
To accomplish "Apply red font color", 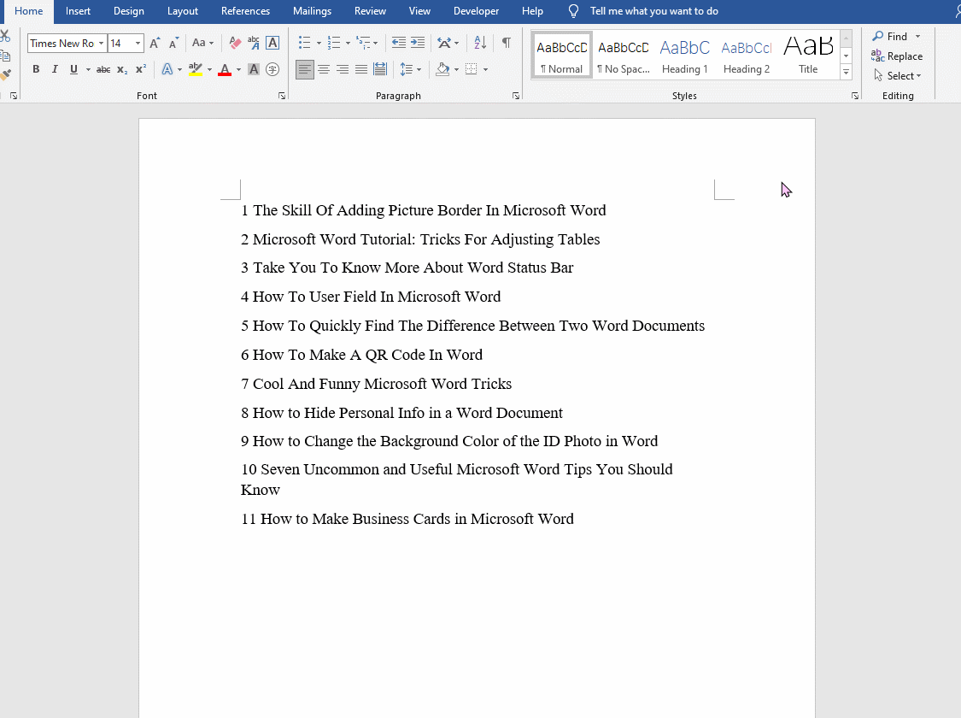I will pyautogui.click(x=225, y=69).
